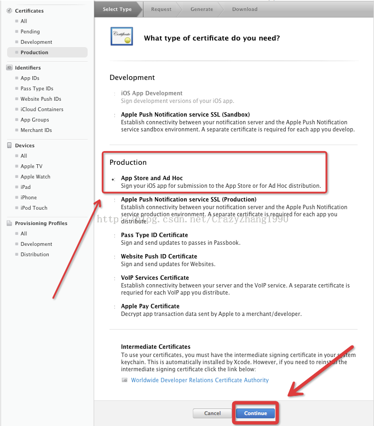Open App IDs in sidebar

click(x=30, y=78)
